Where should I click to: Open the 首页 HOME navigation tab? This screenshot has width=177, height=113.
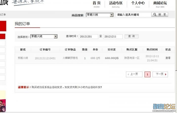pos(97,4)
